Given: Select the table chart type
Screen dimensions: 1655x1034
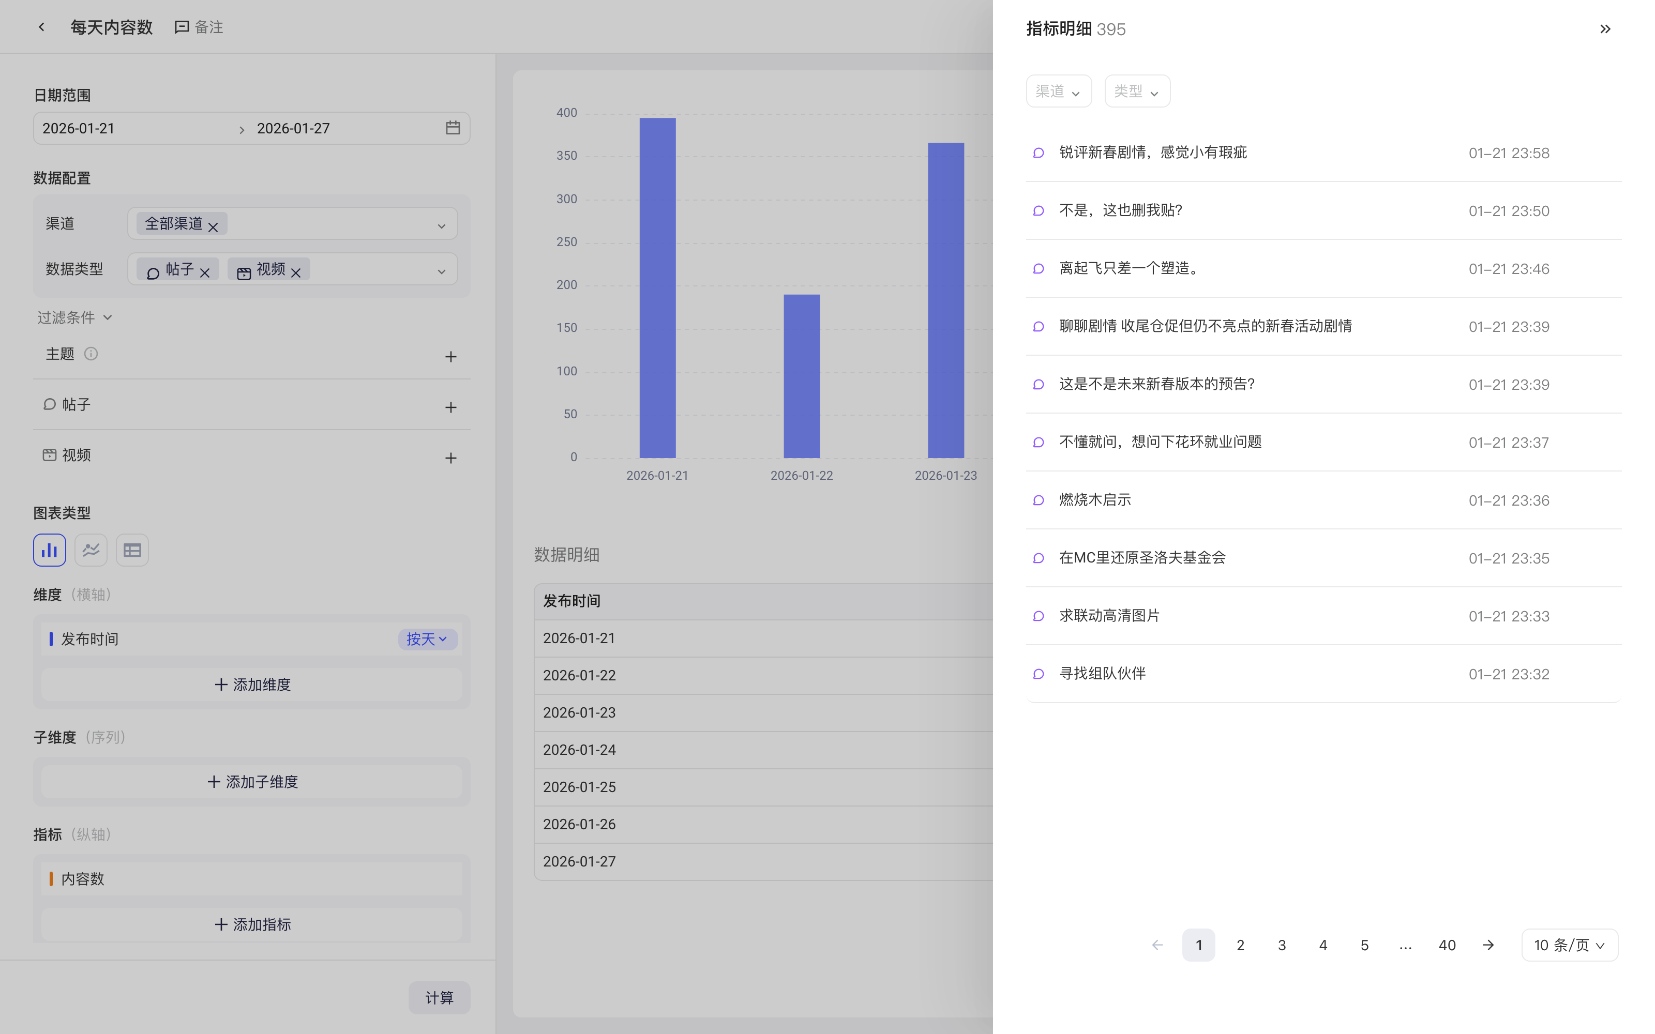Looking at the screenshot, I should coord(132,550).
